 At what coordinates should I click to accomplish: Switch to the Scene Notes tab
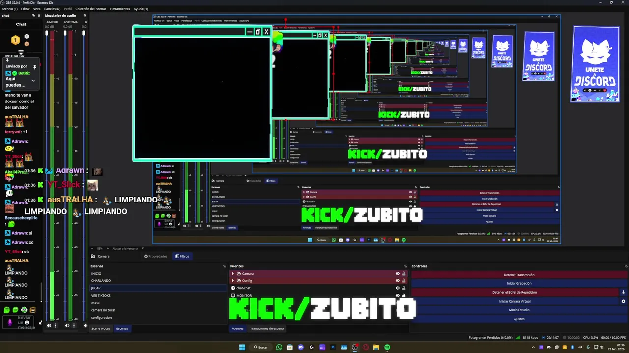click(101, 328)
